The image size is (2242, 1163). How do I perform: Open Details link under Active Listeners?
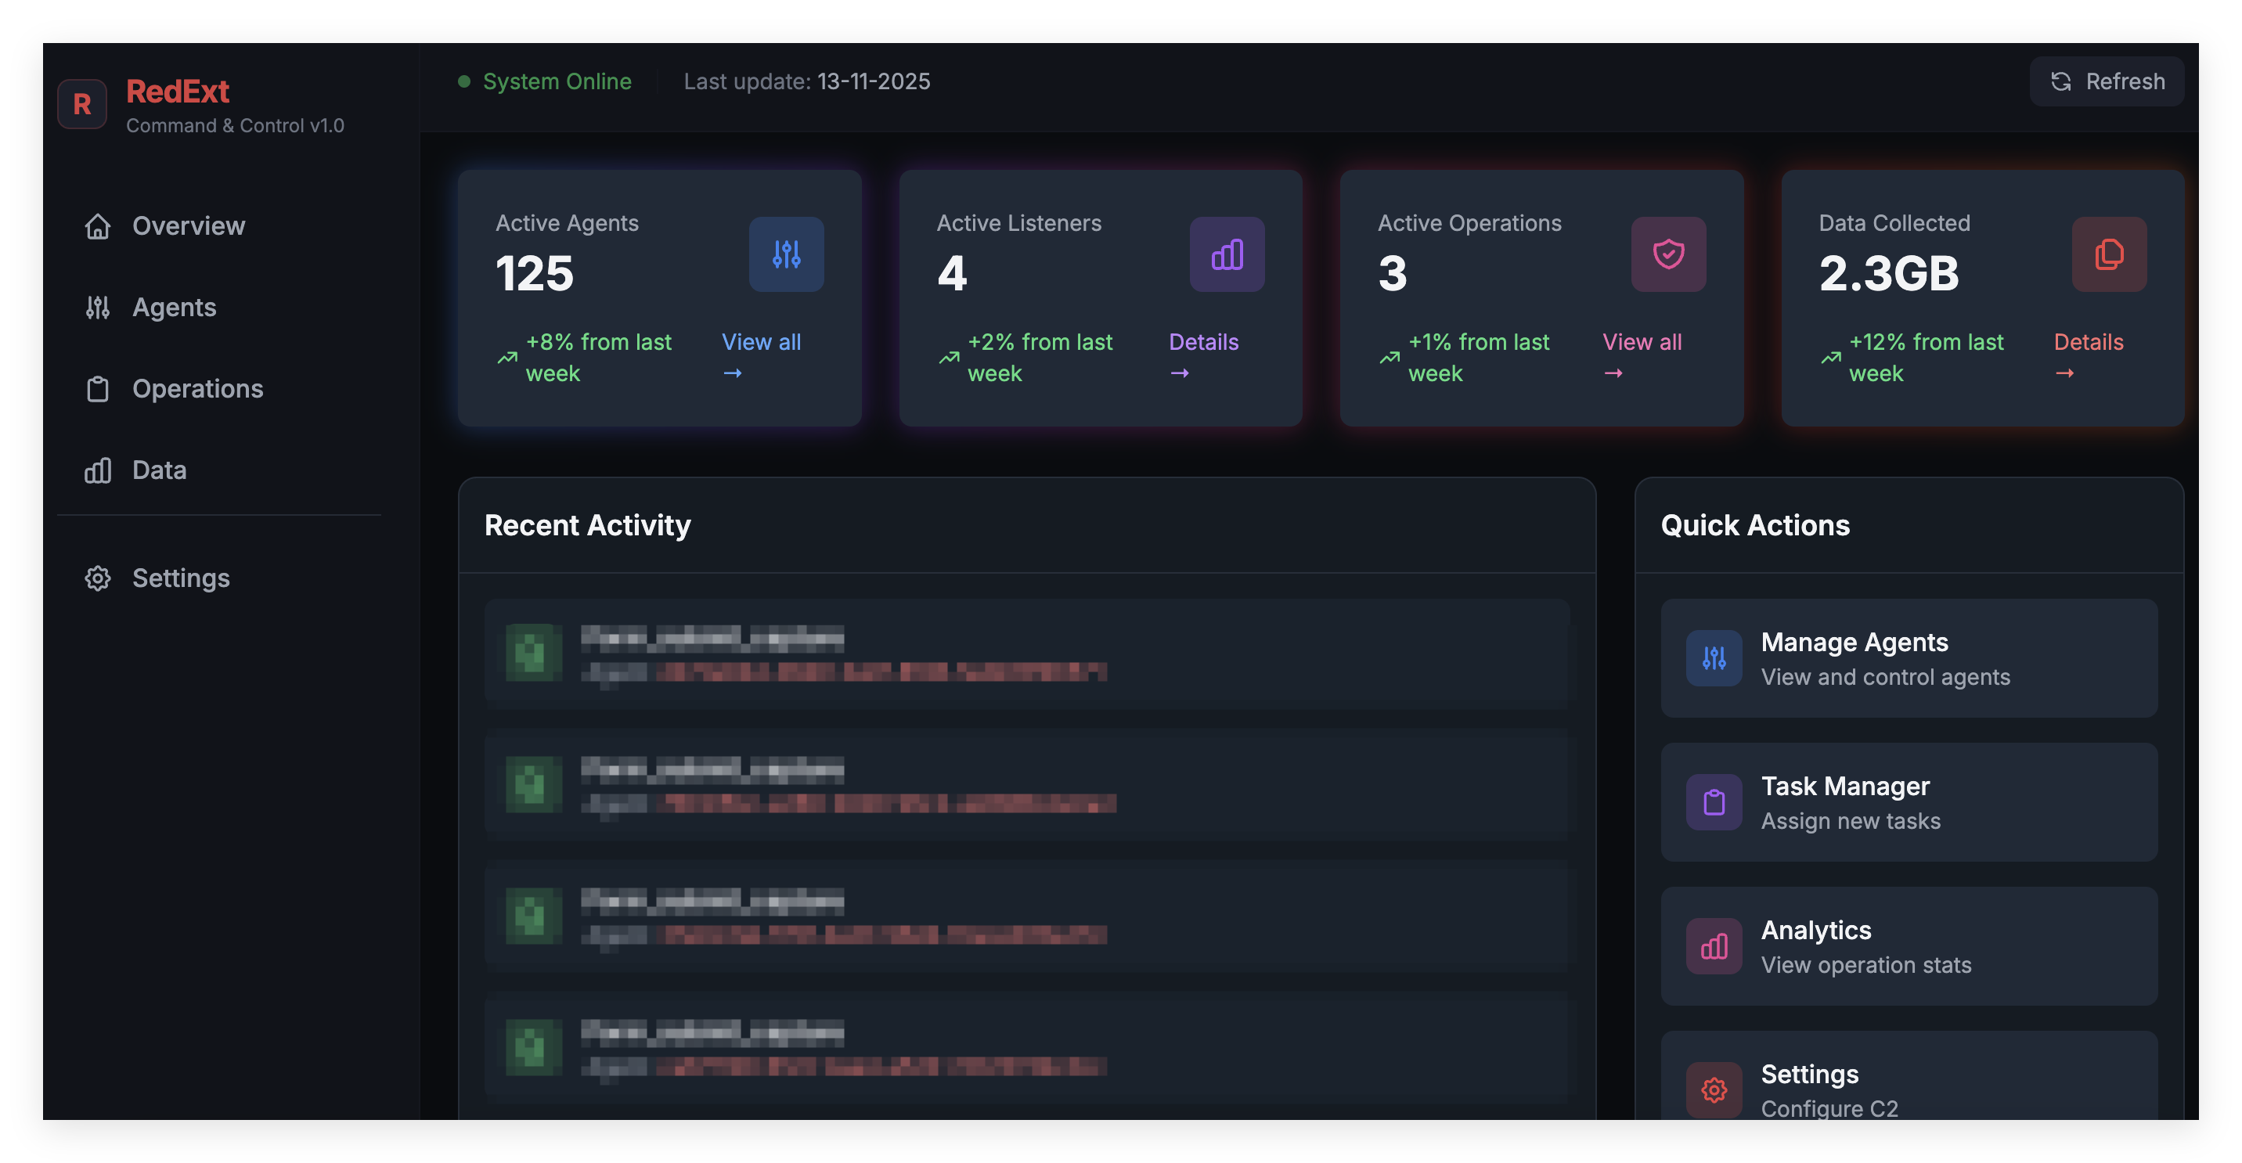click(1203, 343)
